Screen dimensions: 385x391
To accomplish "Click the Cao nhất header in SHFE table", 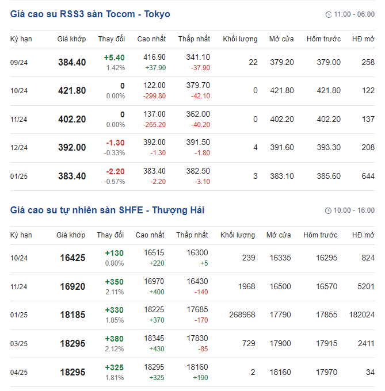I will (150, 235).
